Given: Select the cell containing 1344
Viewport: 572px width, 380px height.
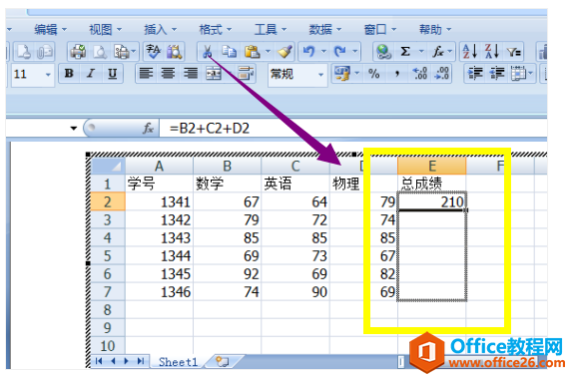Looking at the screenshot, I should pos(159,255).
